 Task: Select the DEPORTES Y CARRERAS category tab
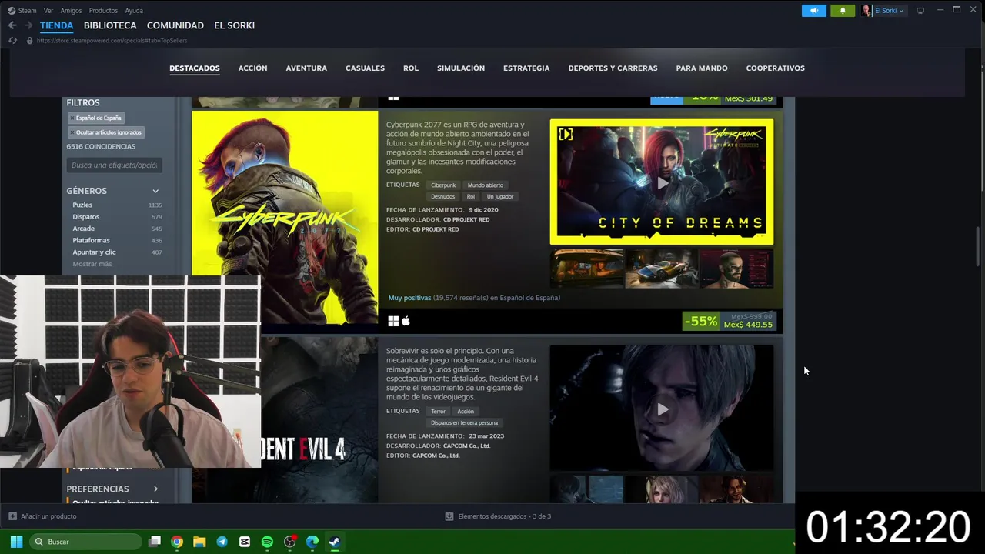click(x=613, y=68)
